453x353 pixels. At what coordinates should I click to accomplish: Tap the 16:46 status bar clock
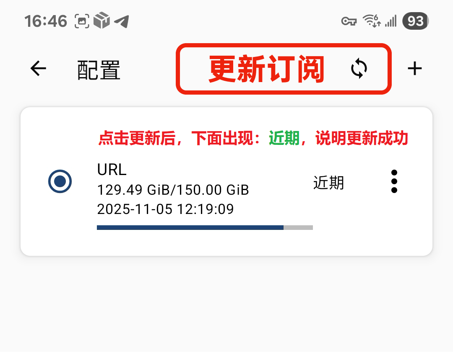pyautogui.click(x=46, y=21)
